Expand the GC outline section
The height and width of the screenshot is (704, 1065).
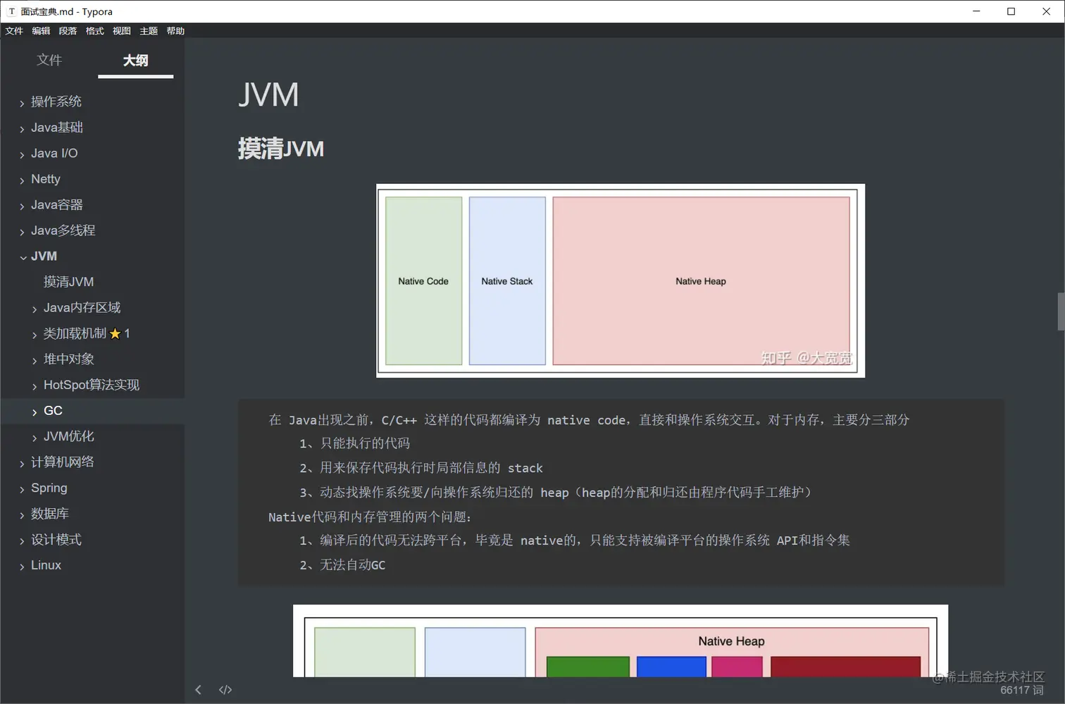click(x=34, y=410)
